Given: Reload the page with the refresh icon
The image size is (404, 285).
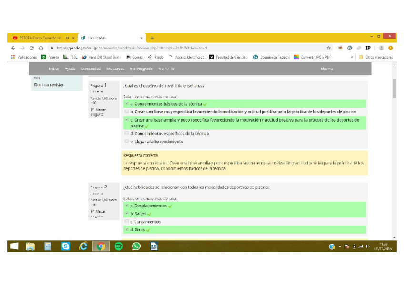Looking at the screenshot, I should tap(32, 48).
